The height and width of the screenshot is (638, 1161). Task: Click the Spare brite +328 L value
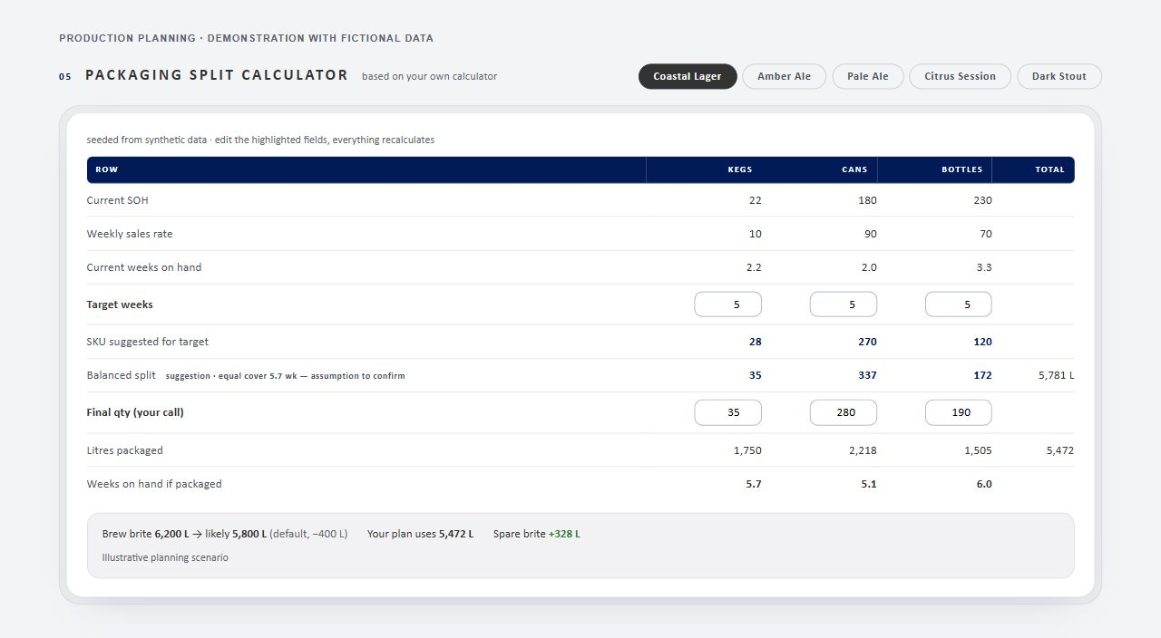pos(564,534)
